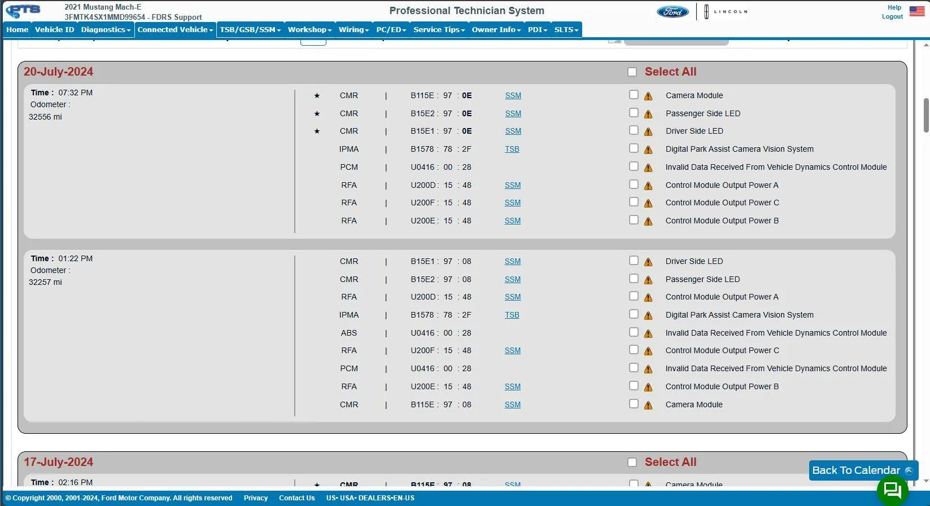Click the Ford oval logo

click(x=673, y=12)
